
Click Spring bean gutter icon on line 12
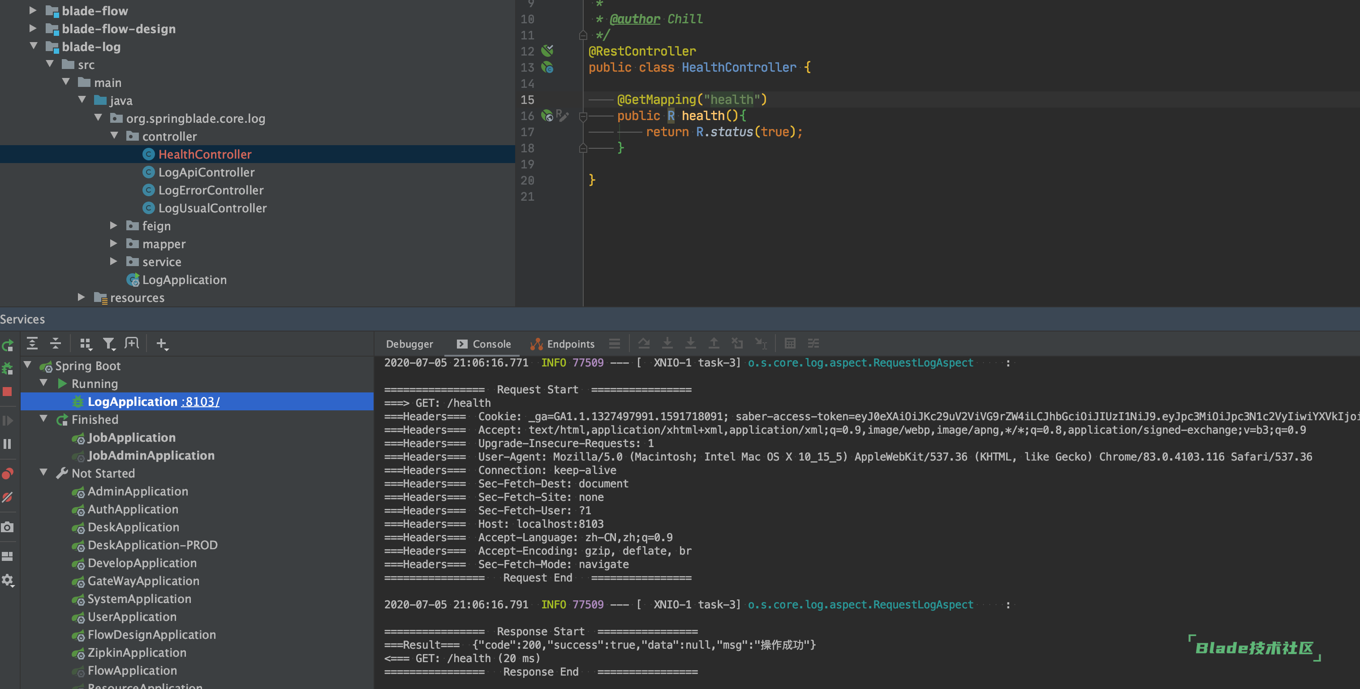point(547,51)
